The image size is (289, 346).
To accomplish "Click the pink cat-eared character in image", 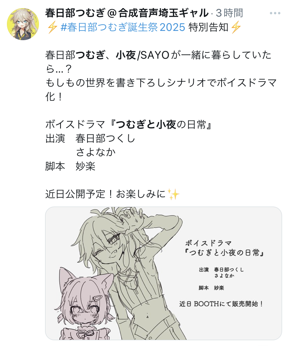I will 86,305.
